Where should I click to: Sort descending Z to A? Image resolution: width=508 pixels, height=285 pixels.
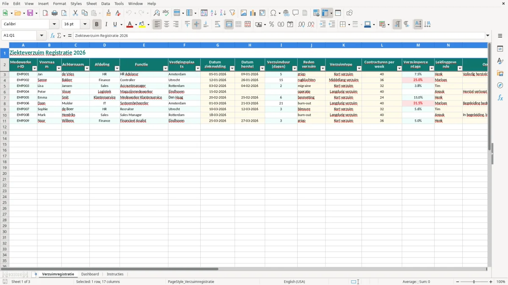223,13
